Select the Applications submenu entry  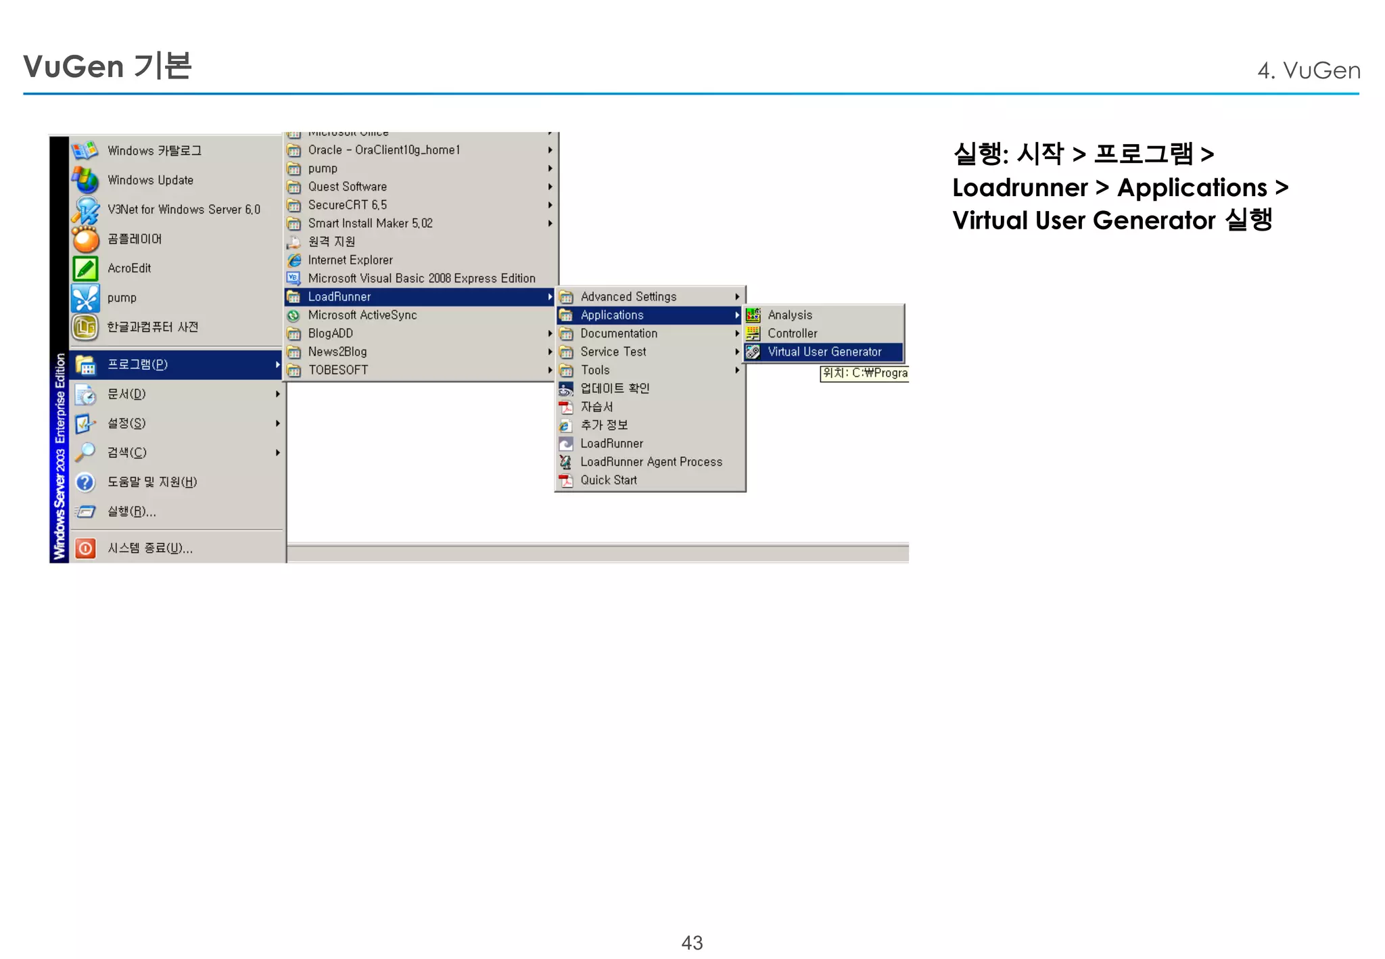[x=650, y=315]
